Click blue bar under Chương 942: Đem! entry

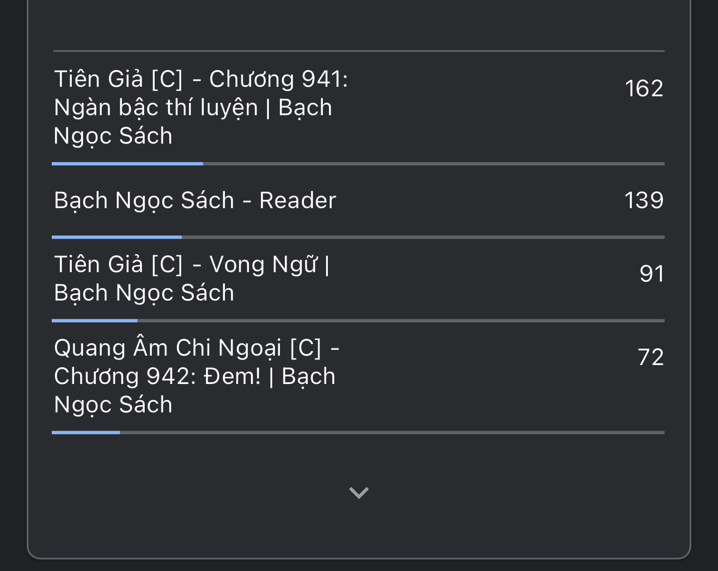click(x=86, y=432)
